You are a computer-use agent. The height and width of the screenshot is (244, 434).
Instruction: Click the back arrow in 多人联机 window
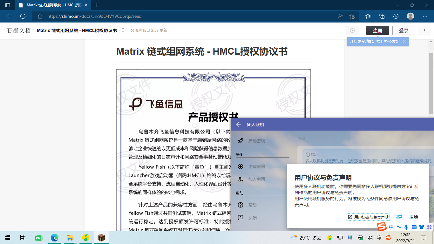239,124
